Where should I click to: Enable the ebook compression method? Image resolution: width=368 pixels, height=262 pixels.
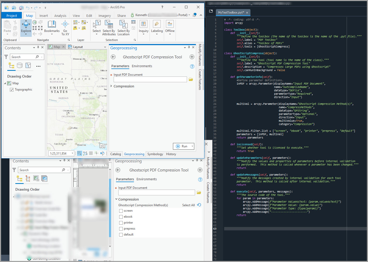(x=121, y=217)
